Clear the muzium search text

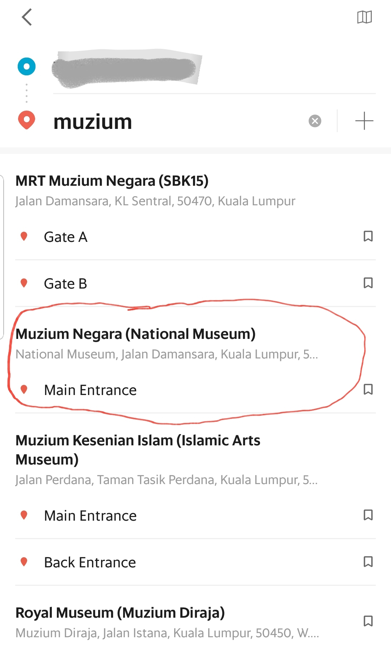[315, 121]
